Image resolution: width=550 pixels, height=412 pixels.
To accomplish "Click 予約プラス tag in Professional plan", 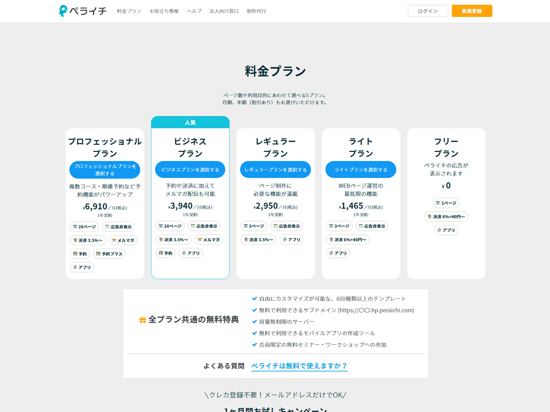I will pyautogui.click(x=109, y=254).
